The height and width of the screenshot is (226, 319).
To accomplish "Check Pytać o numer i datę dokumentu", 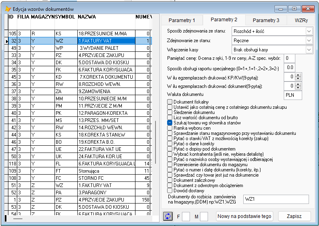I will 170,169.
